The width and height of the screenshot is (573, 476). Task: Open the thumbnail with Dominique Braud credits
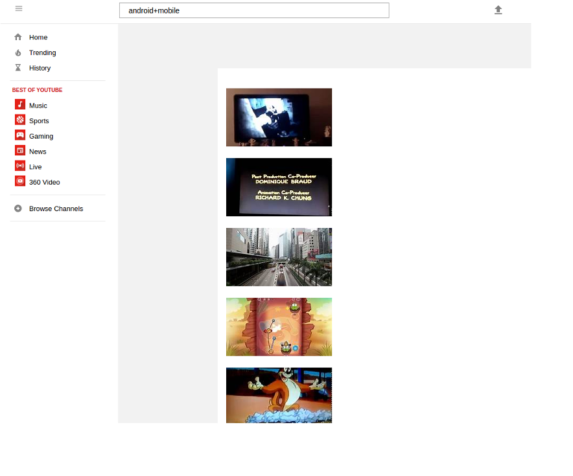pyautogui.click(x=279, y=187)
